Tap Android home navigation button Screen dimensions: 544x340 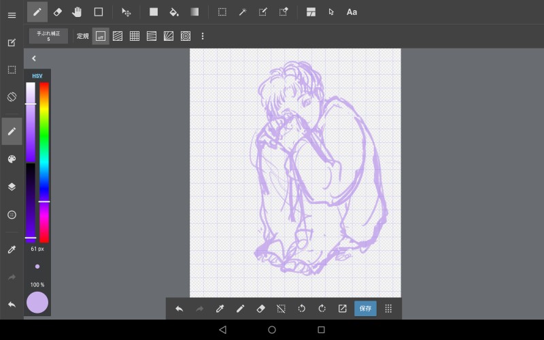pos(272,330)
